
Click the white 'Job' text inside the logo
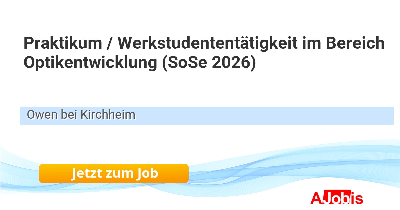pos(336,198)
